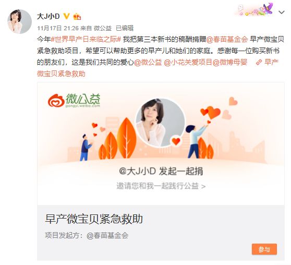
Task: Open the @春苗基金会 mention in post text
Action: pos(227,39)
